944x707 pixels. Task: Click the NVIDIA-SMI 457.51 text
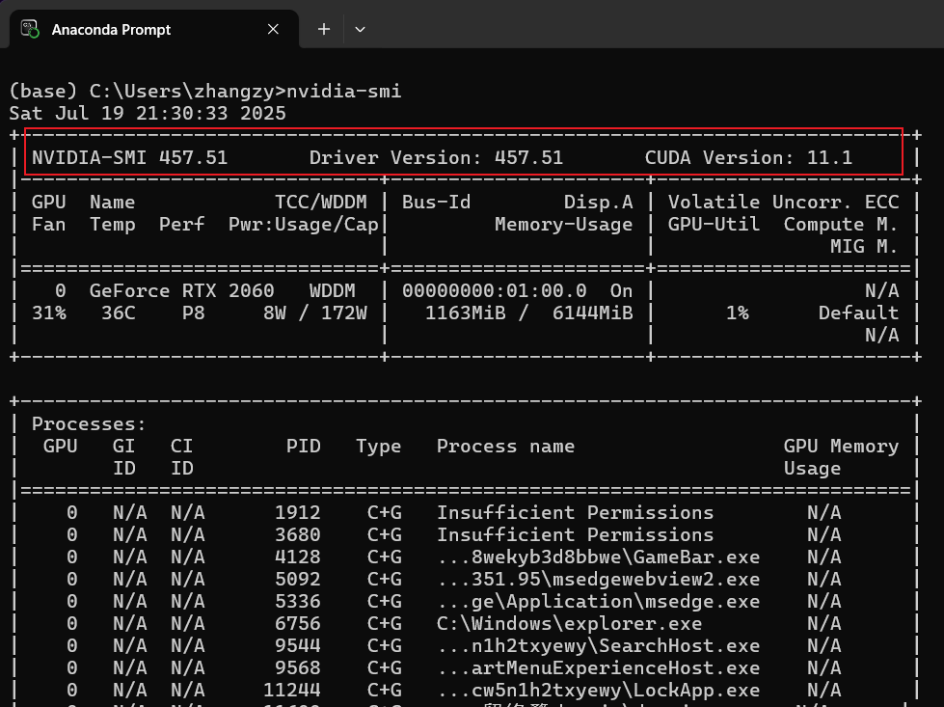tap(129, 158)
